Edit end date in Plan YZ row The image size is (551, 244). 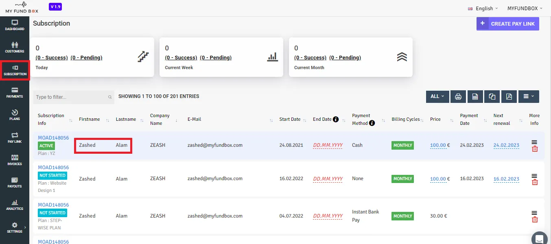pos(328,145)
